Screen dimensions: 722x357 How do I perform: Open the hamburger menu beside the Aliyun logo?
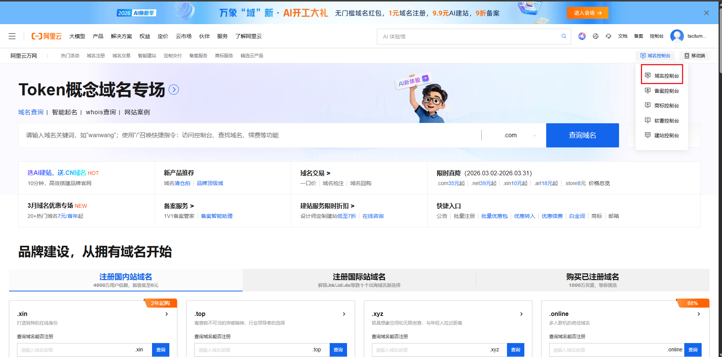click(x=12, y=36)
